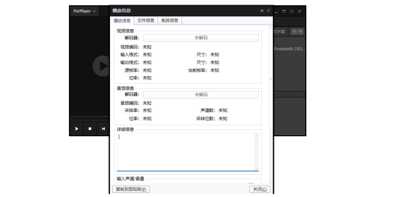Click the player seek bar
394x197 pixels.
pyautogui.click(x=90, y=118)
